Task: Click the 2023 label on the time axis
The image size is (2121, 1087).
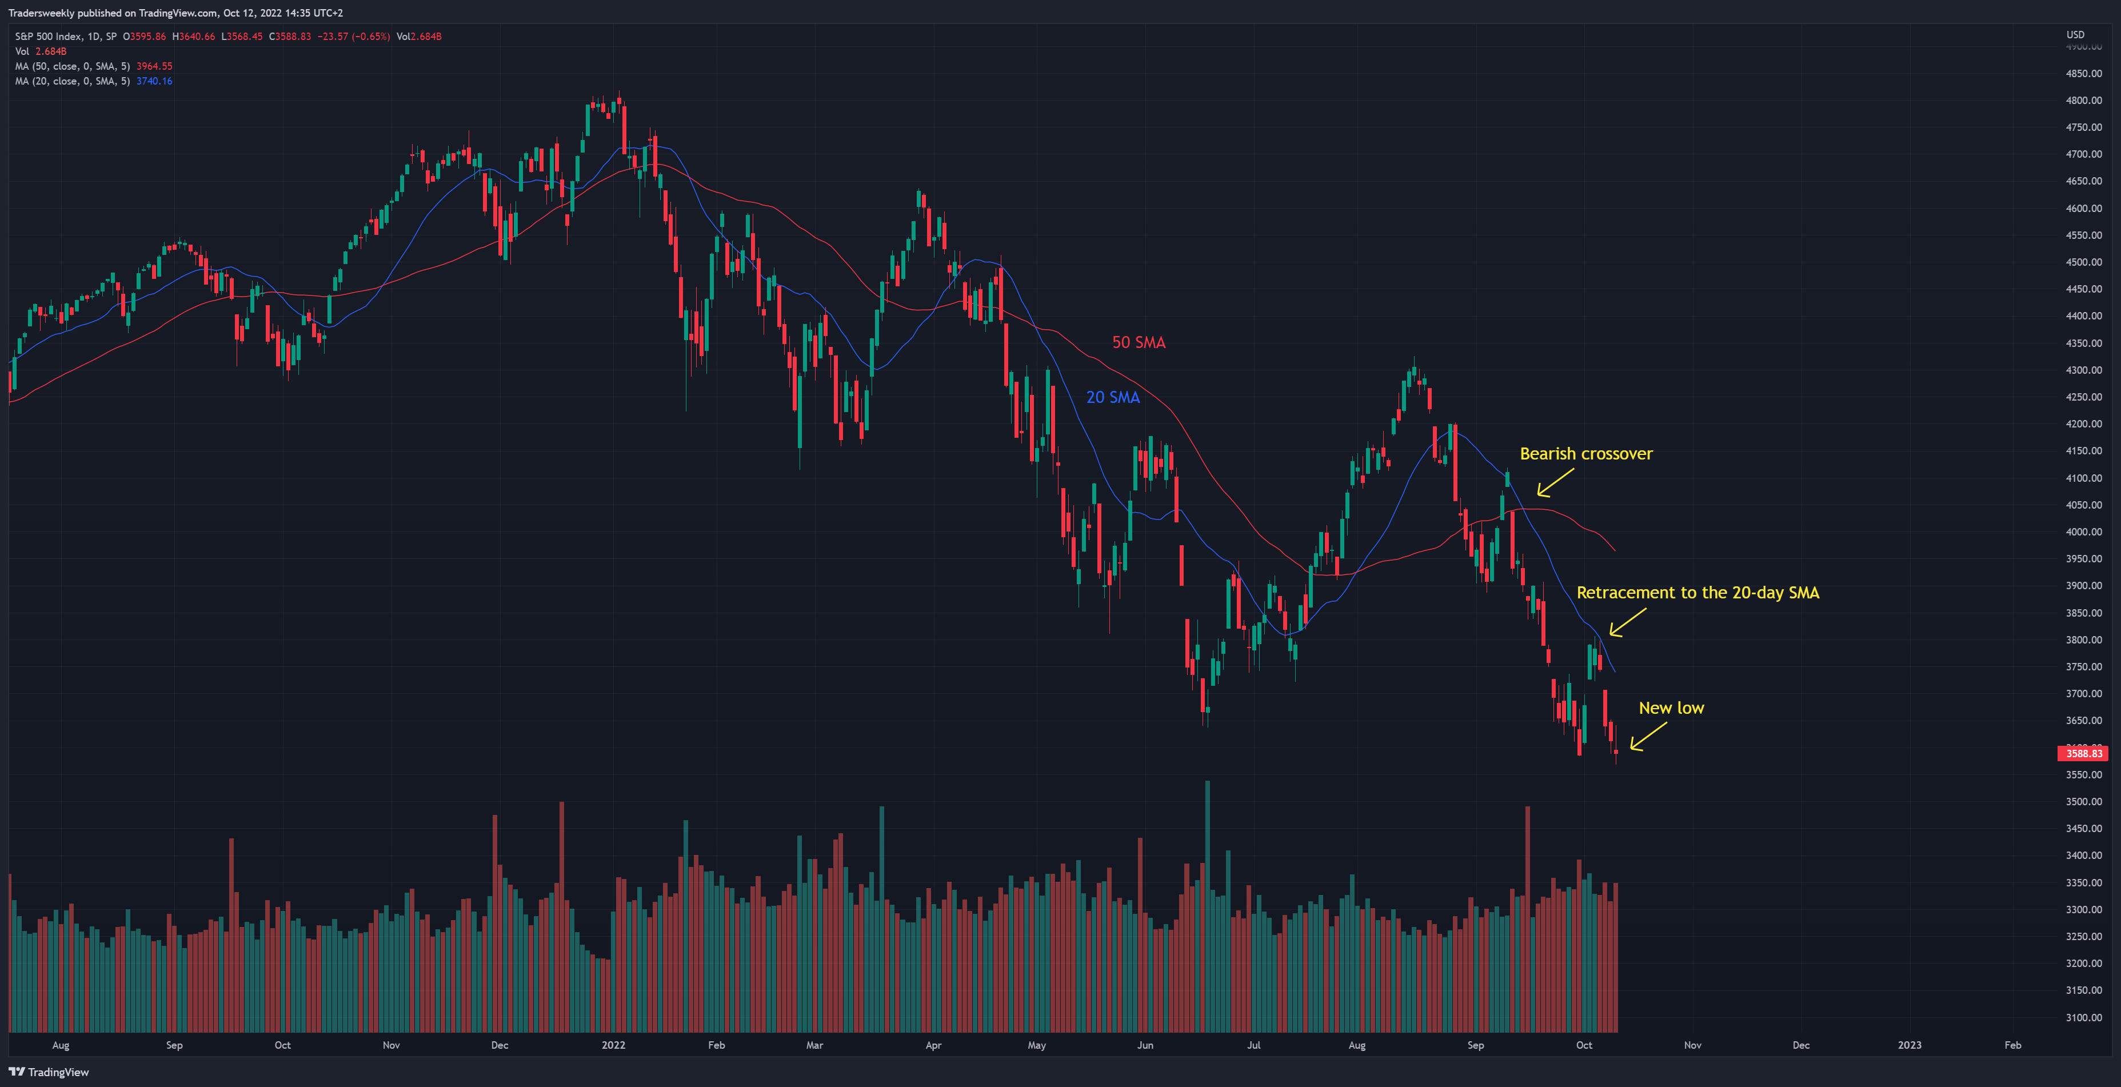Action: pyautogui.click(x=1910, y=1045)
